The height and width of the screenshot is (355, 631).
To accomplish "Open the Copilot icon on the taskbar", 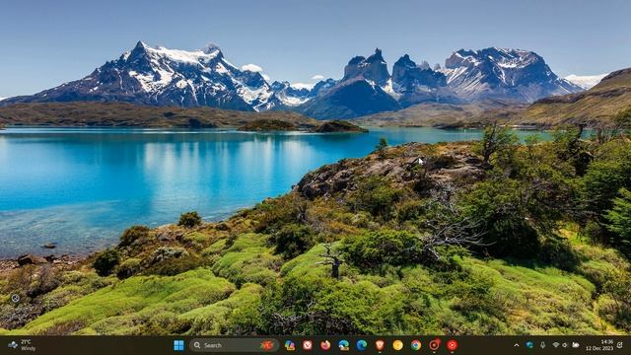I will click(289, 345).
